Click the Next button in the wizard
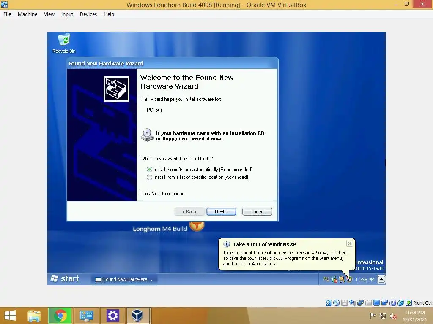The width and height of the screenshot is (433, 324). coord(221,212)
